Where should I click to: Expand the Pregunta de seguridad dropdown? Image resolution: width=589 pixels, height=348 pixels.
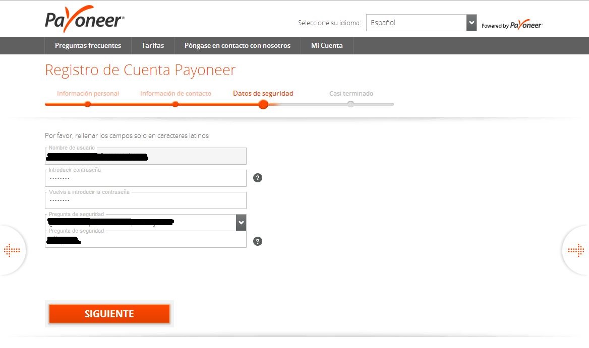pos(241,223)
